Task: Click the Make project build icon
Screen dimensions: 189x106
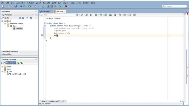Action: click(48, 6)
